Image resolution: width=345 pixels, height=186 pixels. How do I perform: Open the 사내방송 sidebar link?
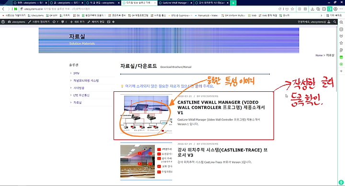tap(79, 88)
